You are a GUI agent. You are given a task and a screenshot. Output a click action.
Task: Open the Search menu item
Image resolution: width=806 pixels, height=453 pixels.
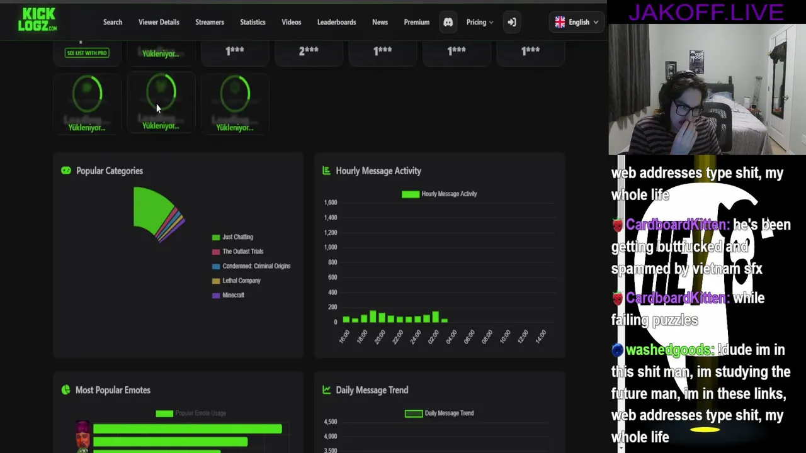point(113,22)
